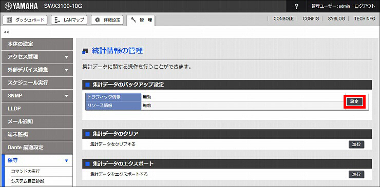Click the リソース情報 row label
380x187 pixels.
[113, 106]
